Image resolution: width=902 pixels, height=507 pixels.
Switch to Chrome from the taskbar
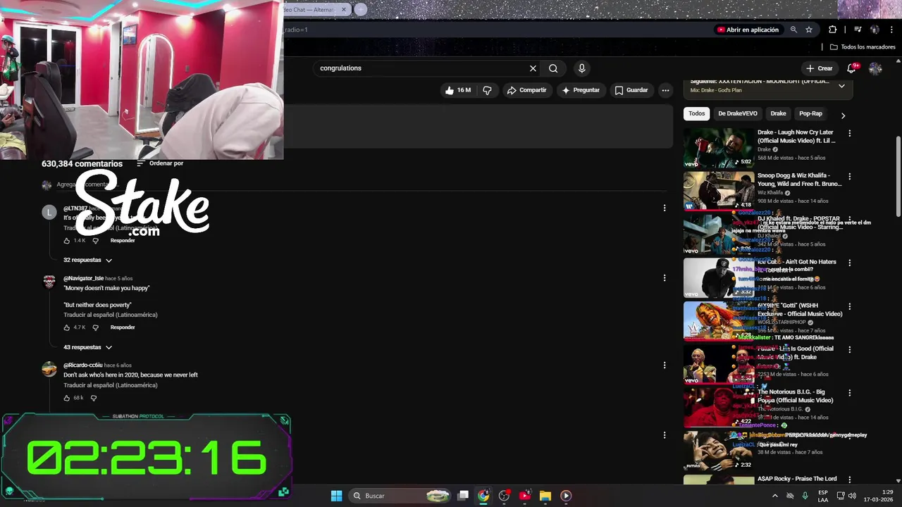click(x=483, y=496)
